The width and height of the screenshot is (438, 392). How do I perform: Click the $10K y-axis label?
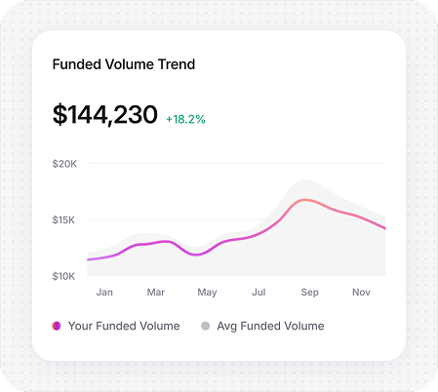coord(63,276)
